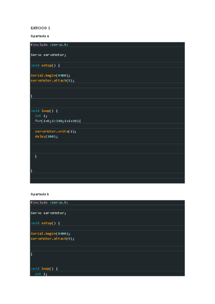Click 'int i;' in the first code block
The image size is (215, 304).
41,116
